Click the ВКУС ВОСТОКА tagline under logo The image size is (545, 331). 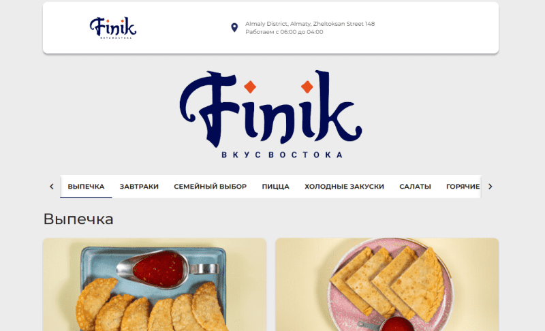tap(282, 155)
